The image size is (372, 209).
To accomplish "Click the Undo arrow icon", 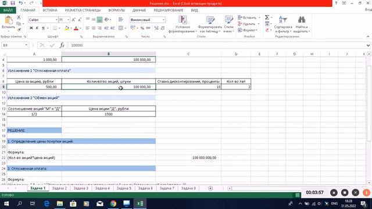I will (x=21, y=3).
